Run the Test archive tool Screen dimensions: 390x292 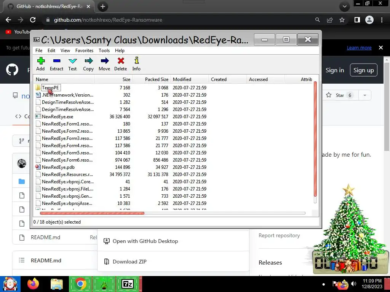[x=72, y=64]
